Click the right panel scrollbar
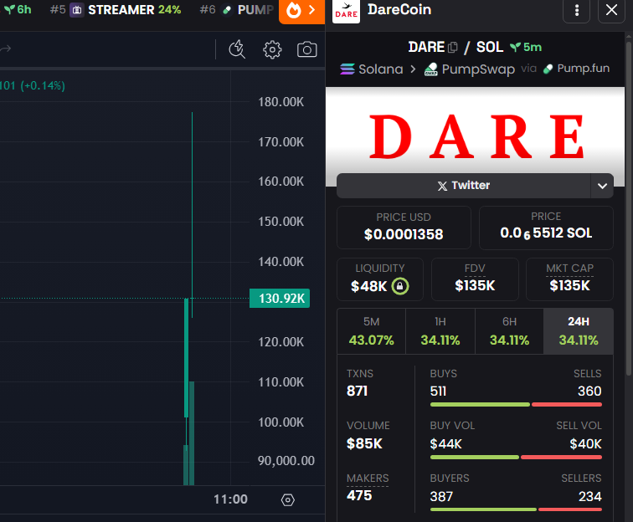This screenshot has height=522, width=633. [x=629, y=208]
